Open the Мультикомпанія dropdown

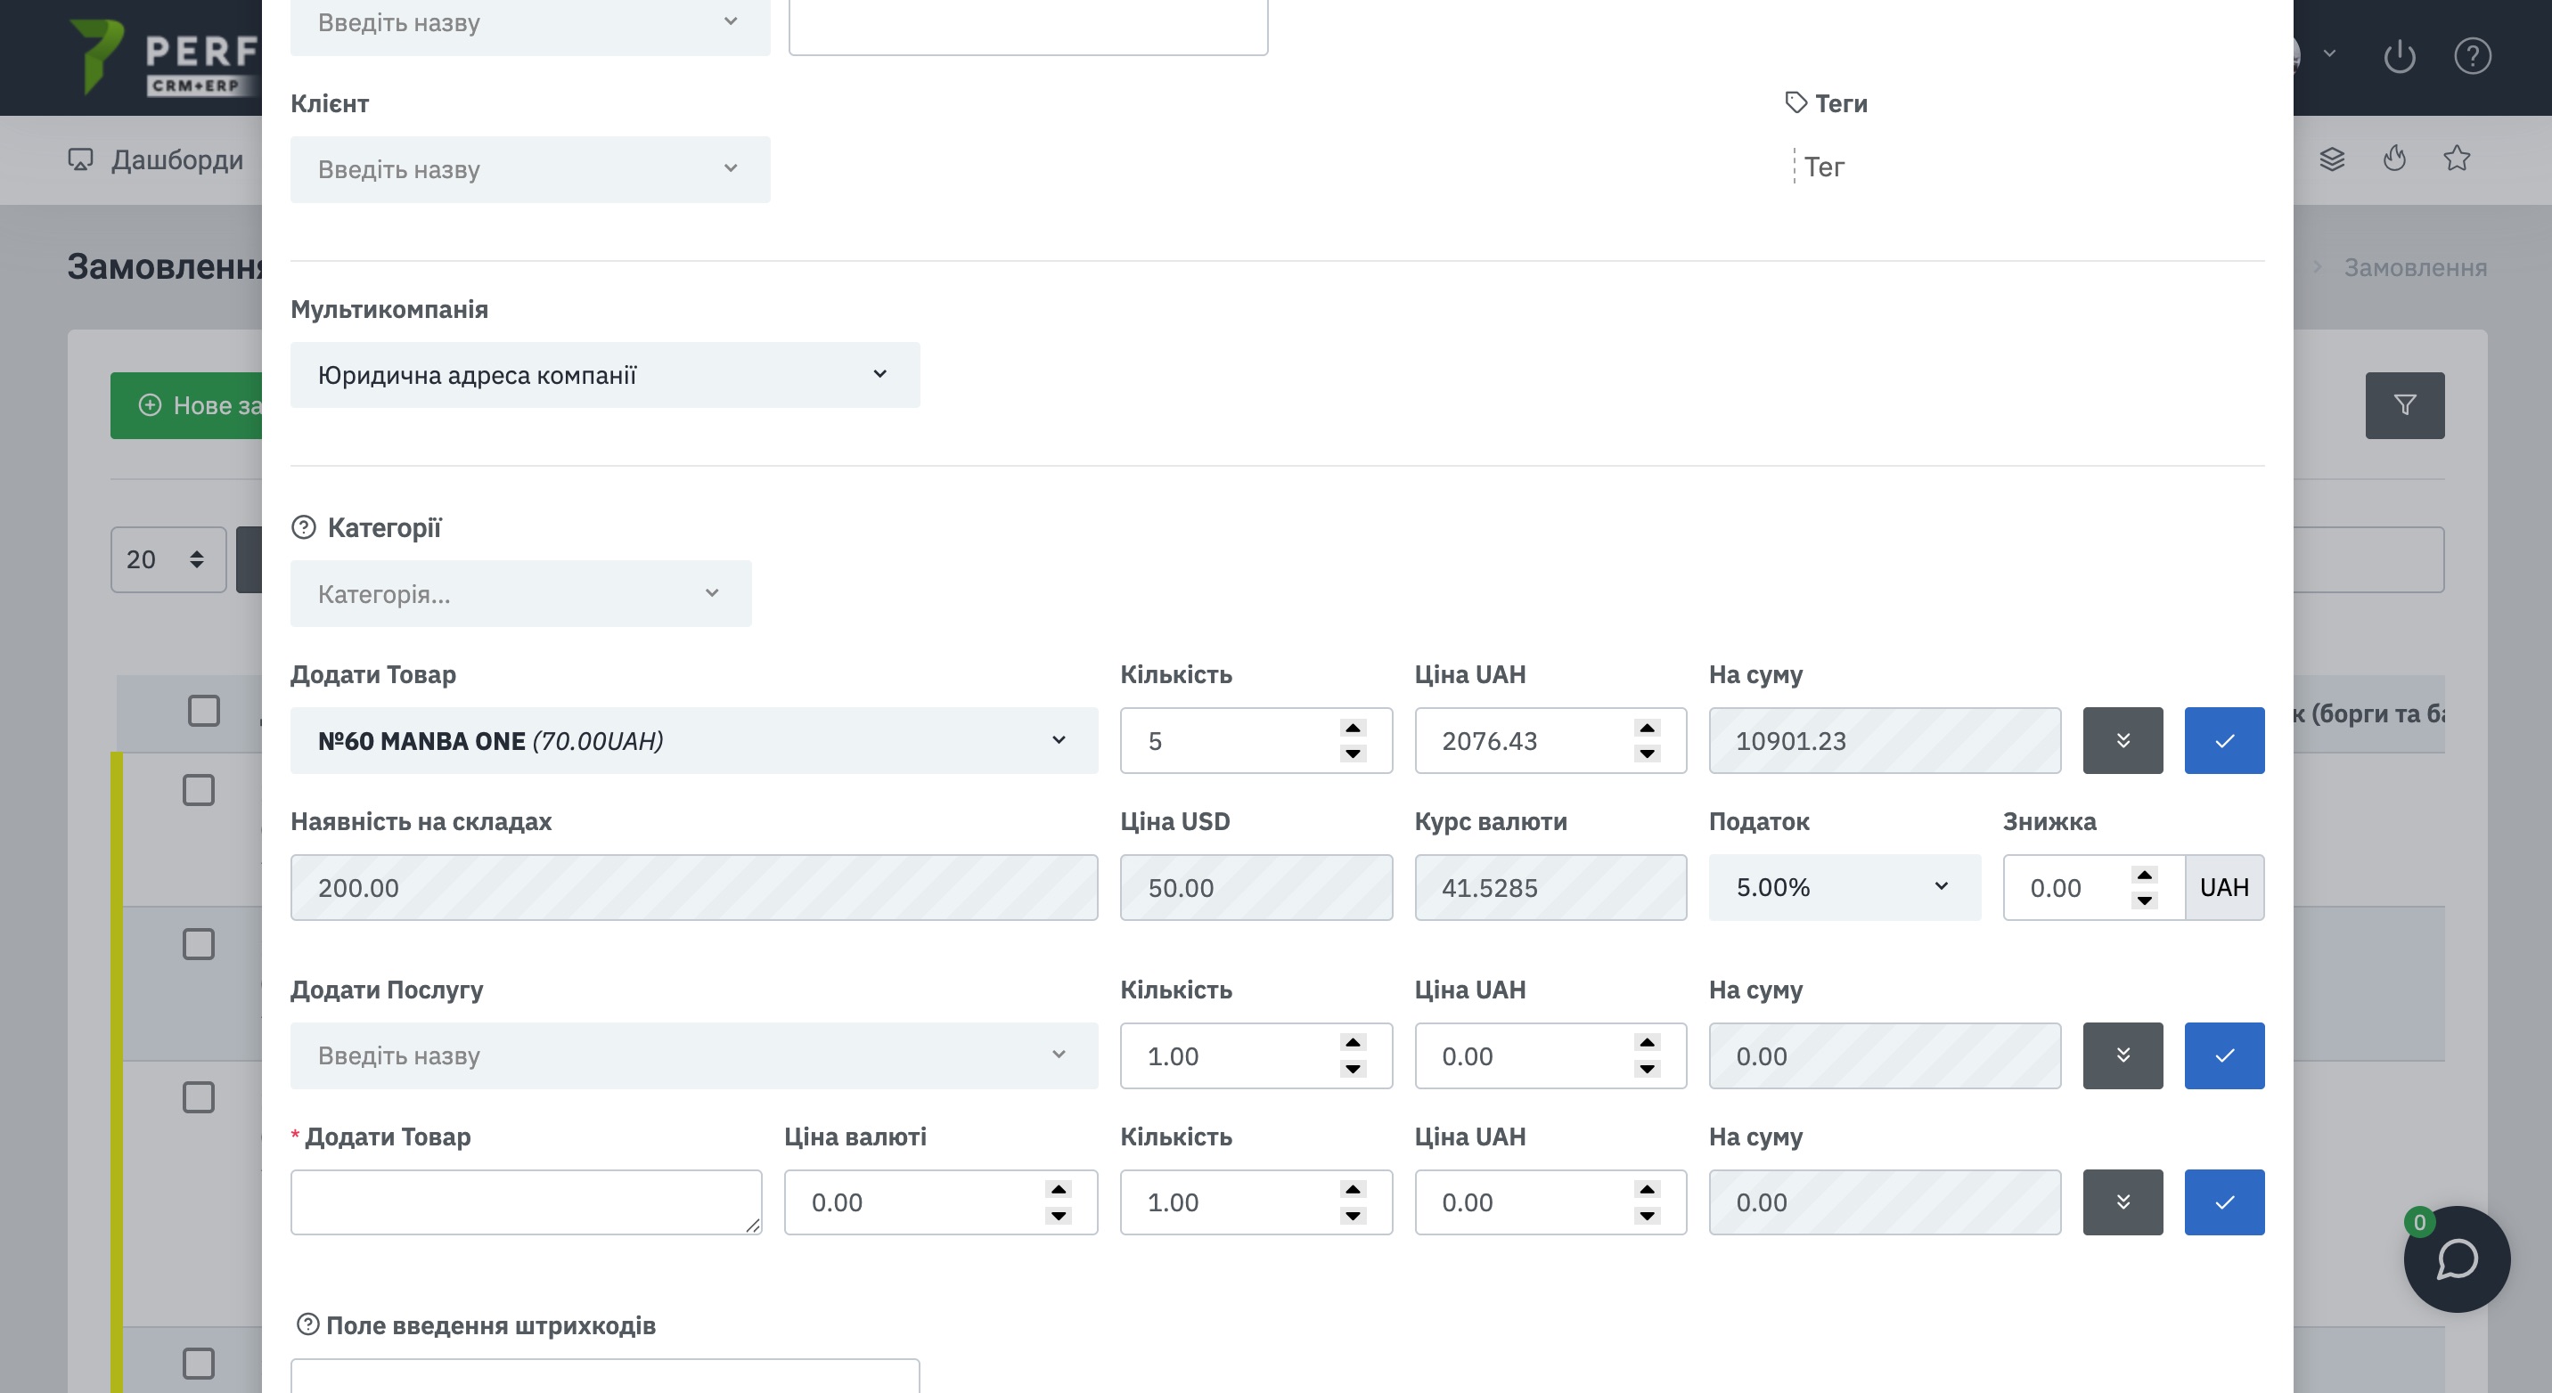[x=604, y=375]
